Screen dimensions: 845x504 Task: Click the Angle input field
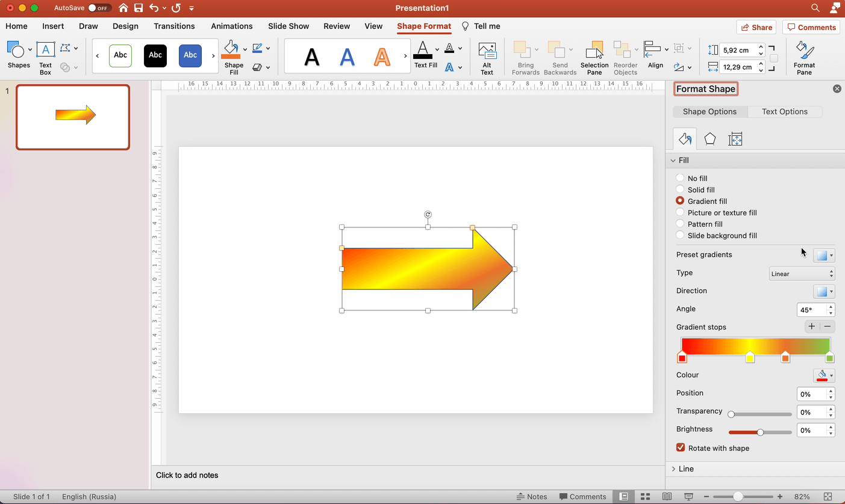pos(812,310)
